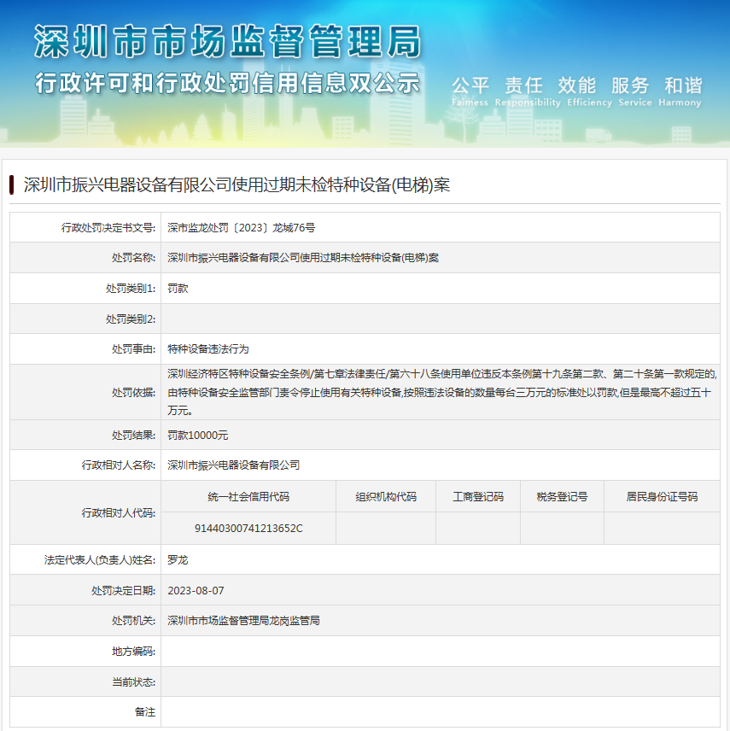Click the case heading above the table
The width and height of the screenshot is (730, 731).
237,184
